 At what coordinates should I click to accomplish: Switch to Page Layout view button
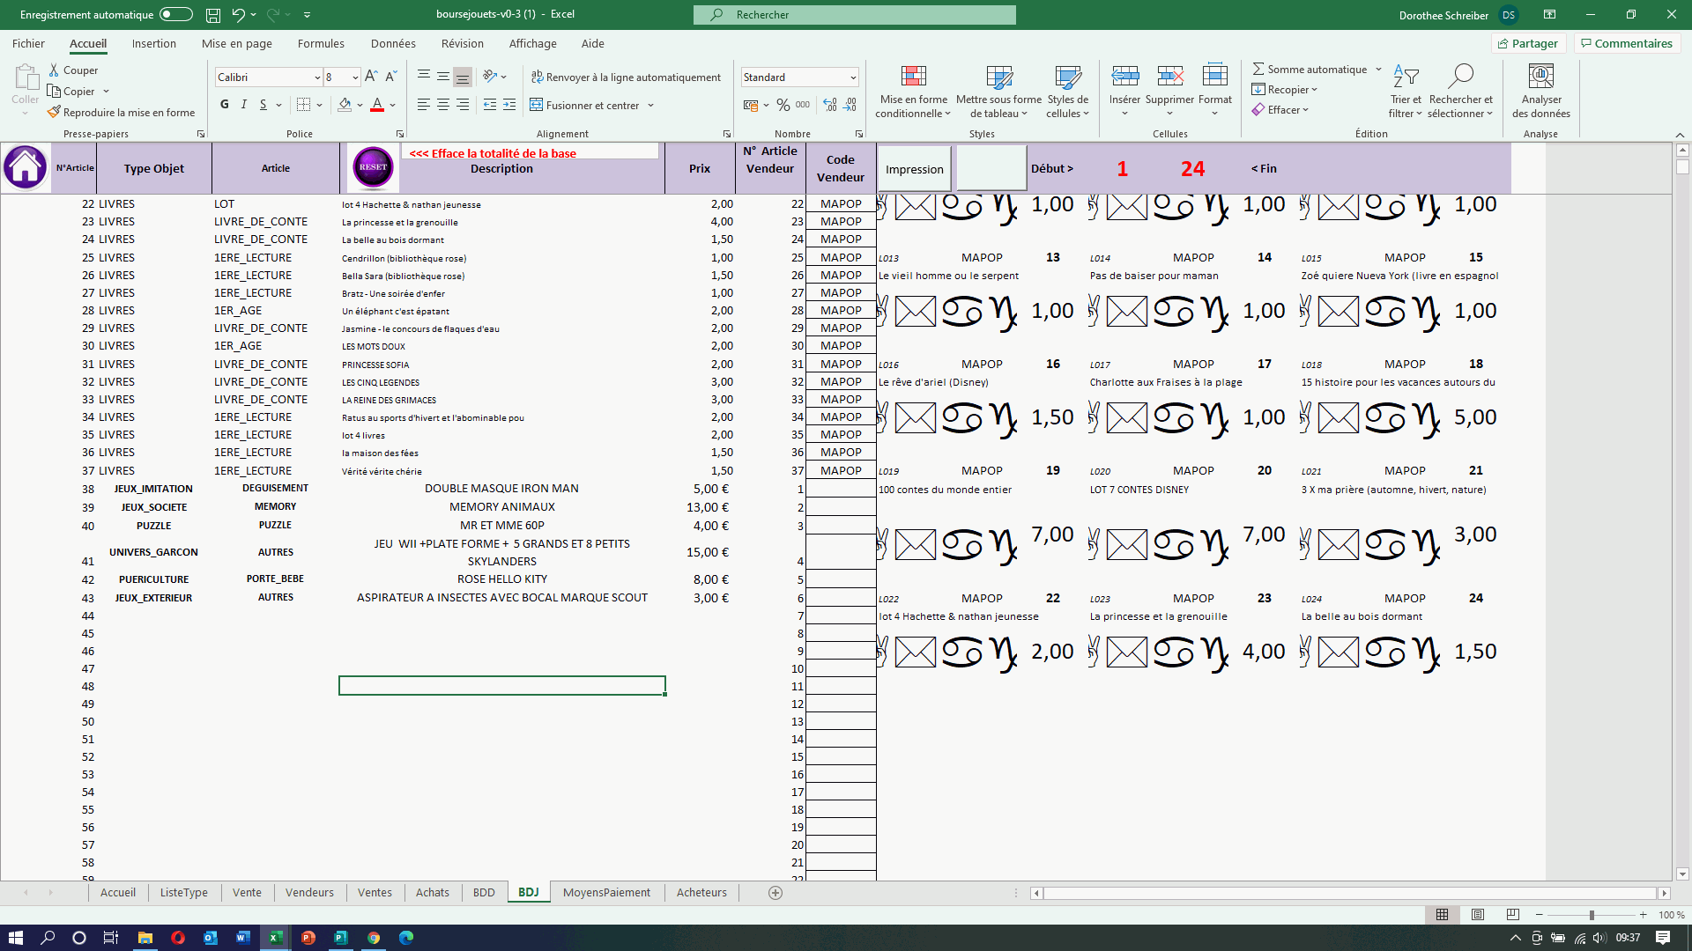1478,915
